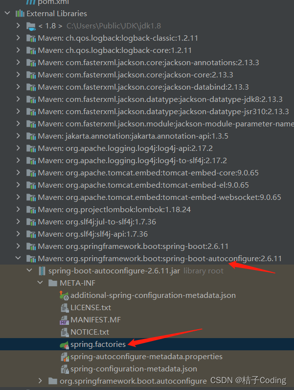Expand jackson-datatype-jdk8 library
The image size is (294, 390).
point(18,99)
